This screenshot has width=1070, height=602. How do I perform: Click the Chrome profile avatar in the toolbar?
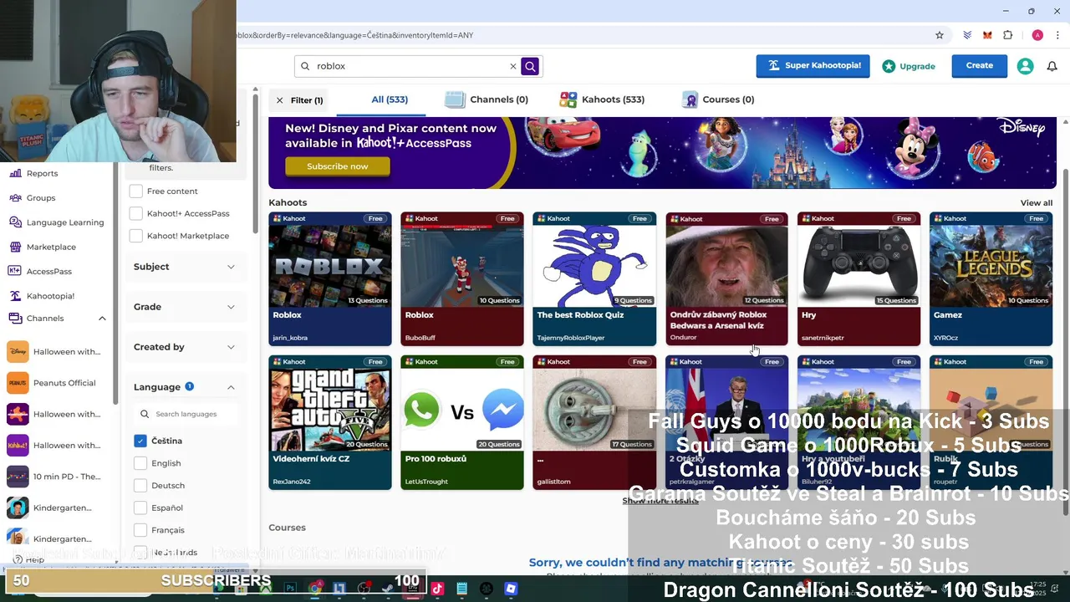pyautogui.click(x=1037, y=35)
